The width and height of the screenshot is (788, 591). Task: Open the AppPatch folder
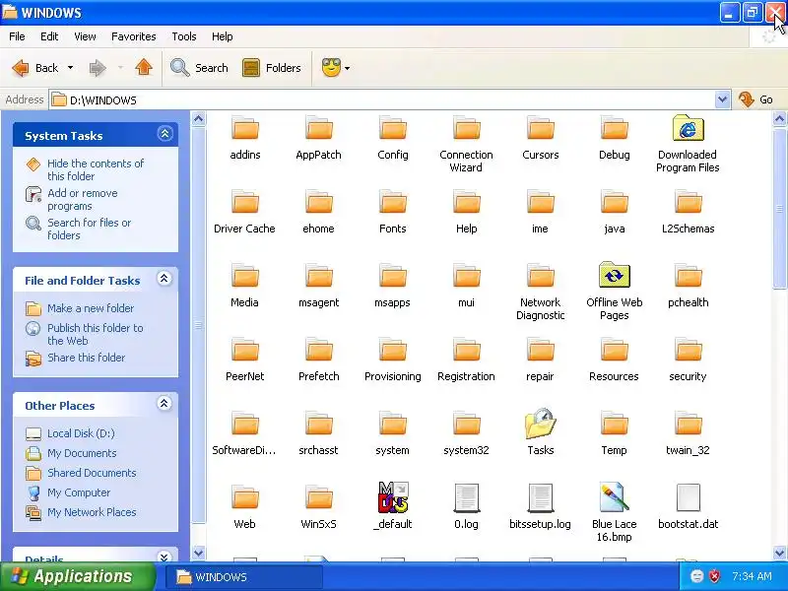(x=318, y=138)
